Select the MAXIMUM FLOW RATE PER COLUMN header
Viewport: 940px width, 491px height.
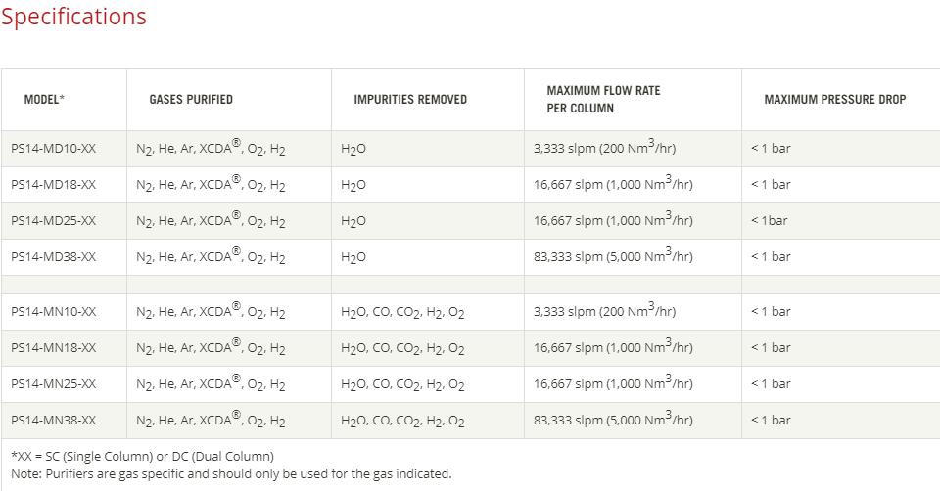point(603,100)
